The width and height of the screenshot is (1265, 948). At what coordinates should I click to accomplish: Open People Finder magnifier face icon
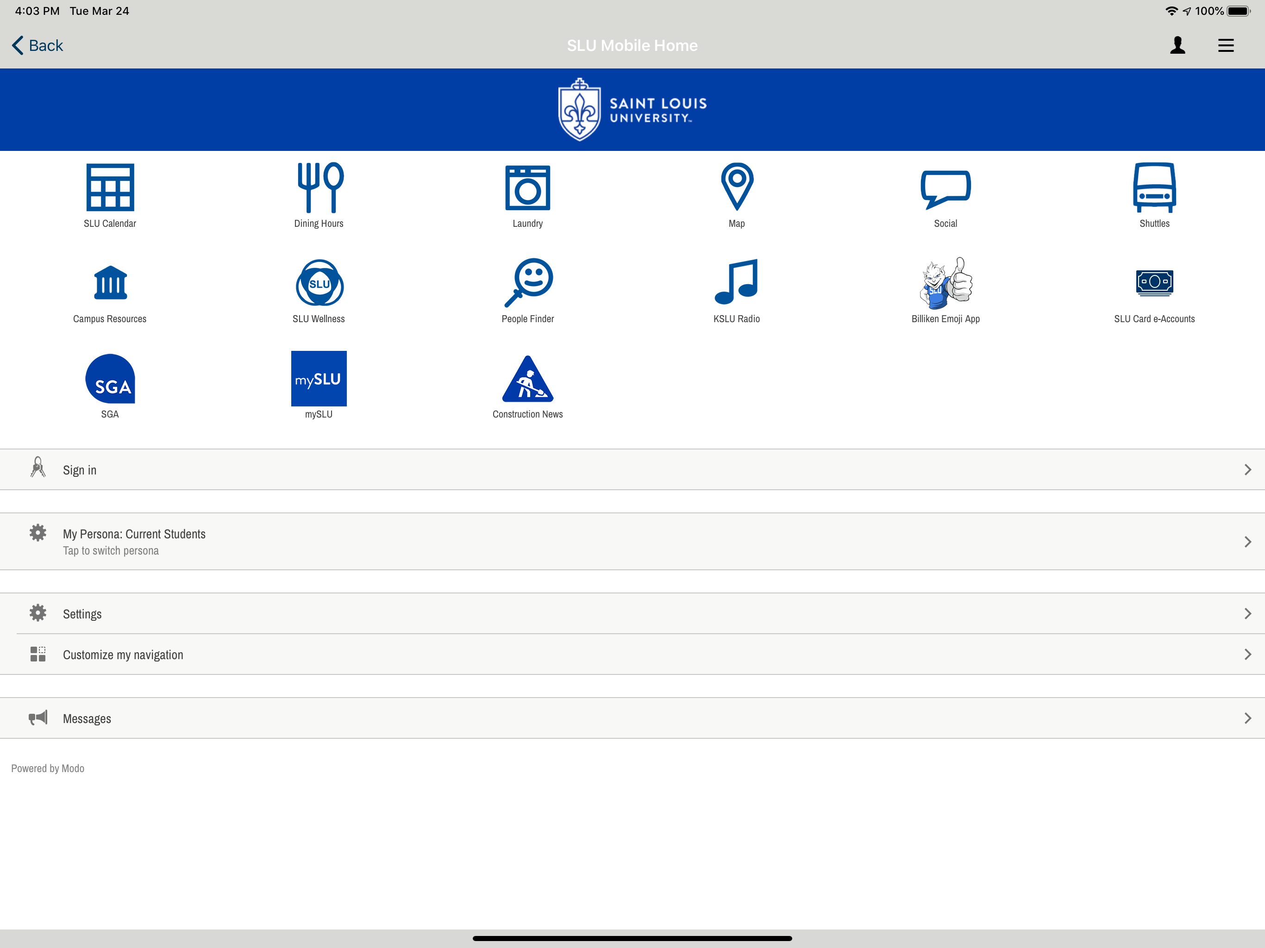click(x=528, y=282)
